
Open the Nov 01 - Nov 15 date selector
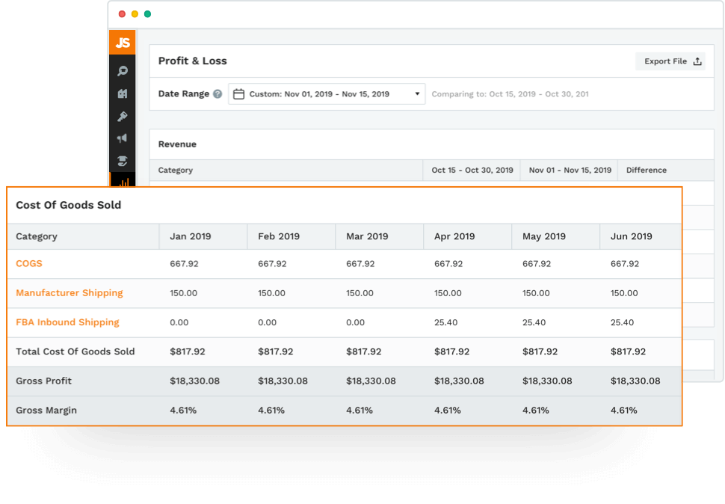tap(572, 170)
